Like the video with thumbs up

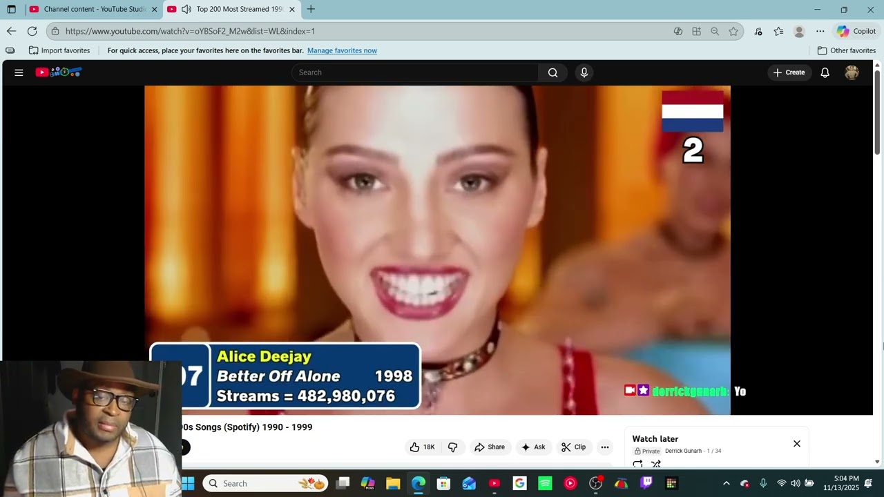(x=422, y=447)
